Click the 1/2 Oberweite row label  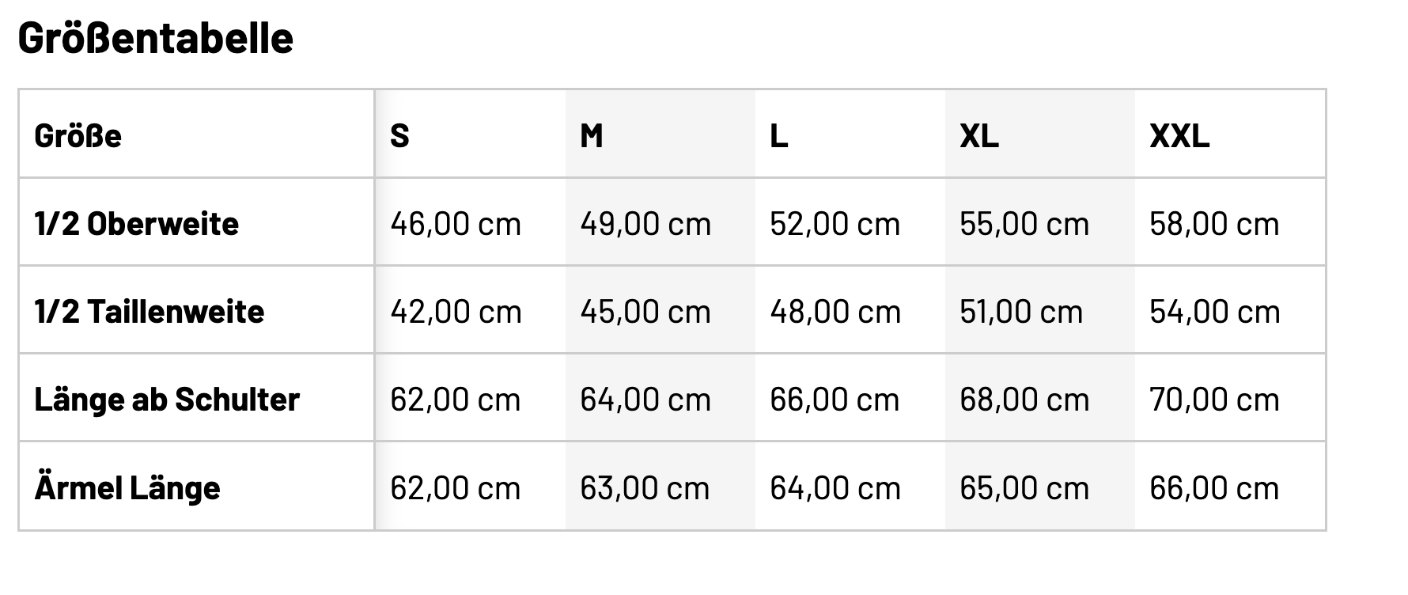[x=137, y=224]
